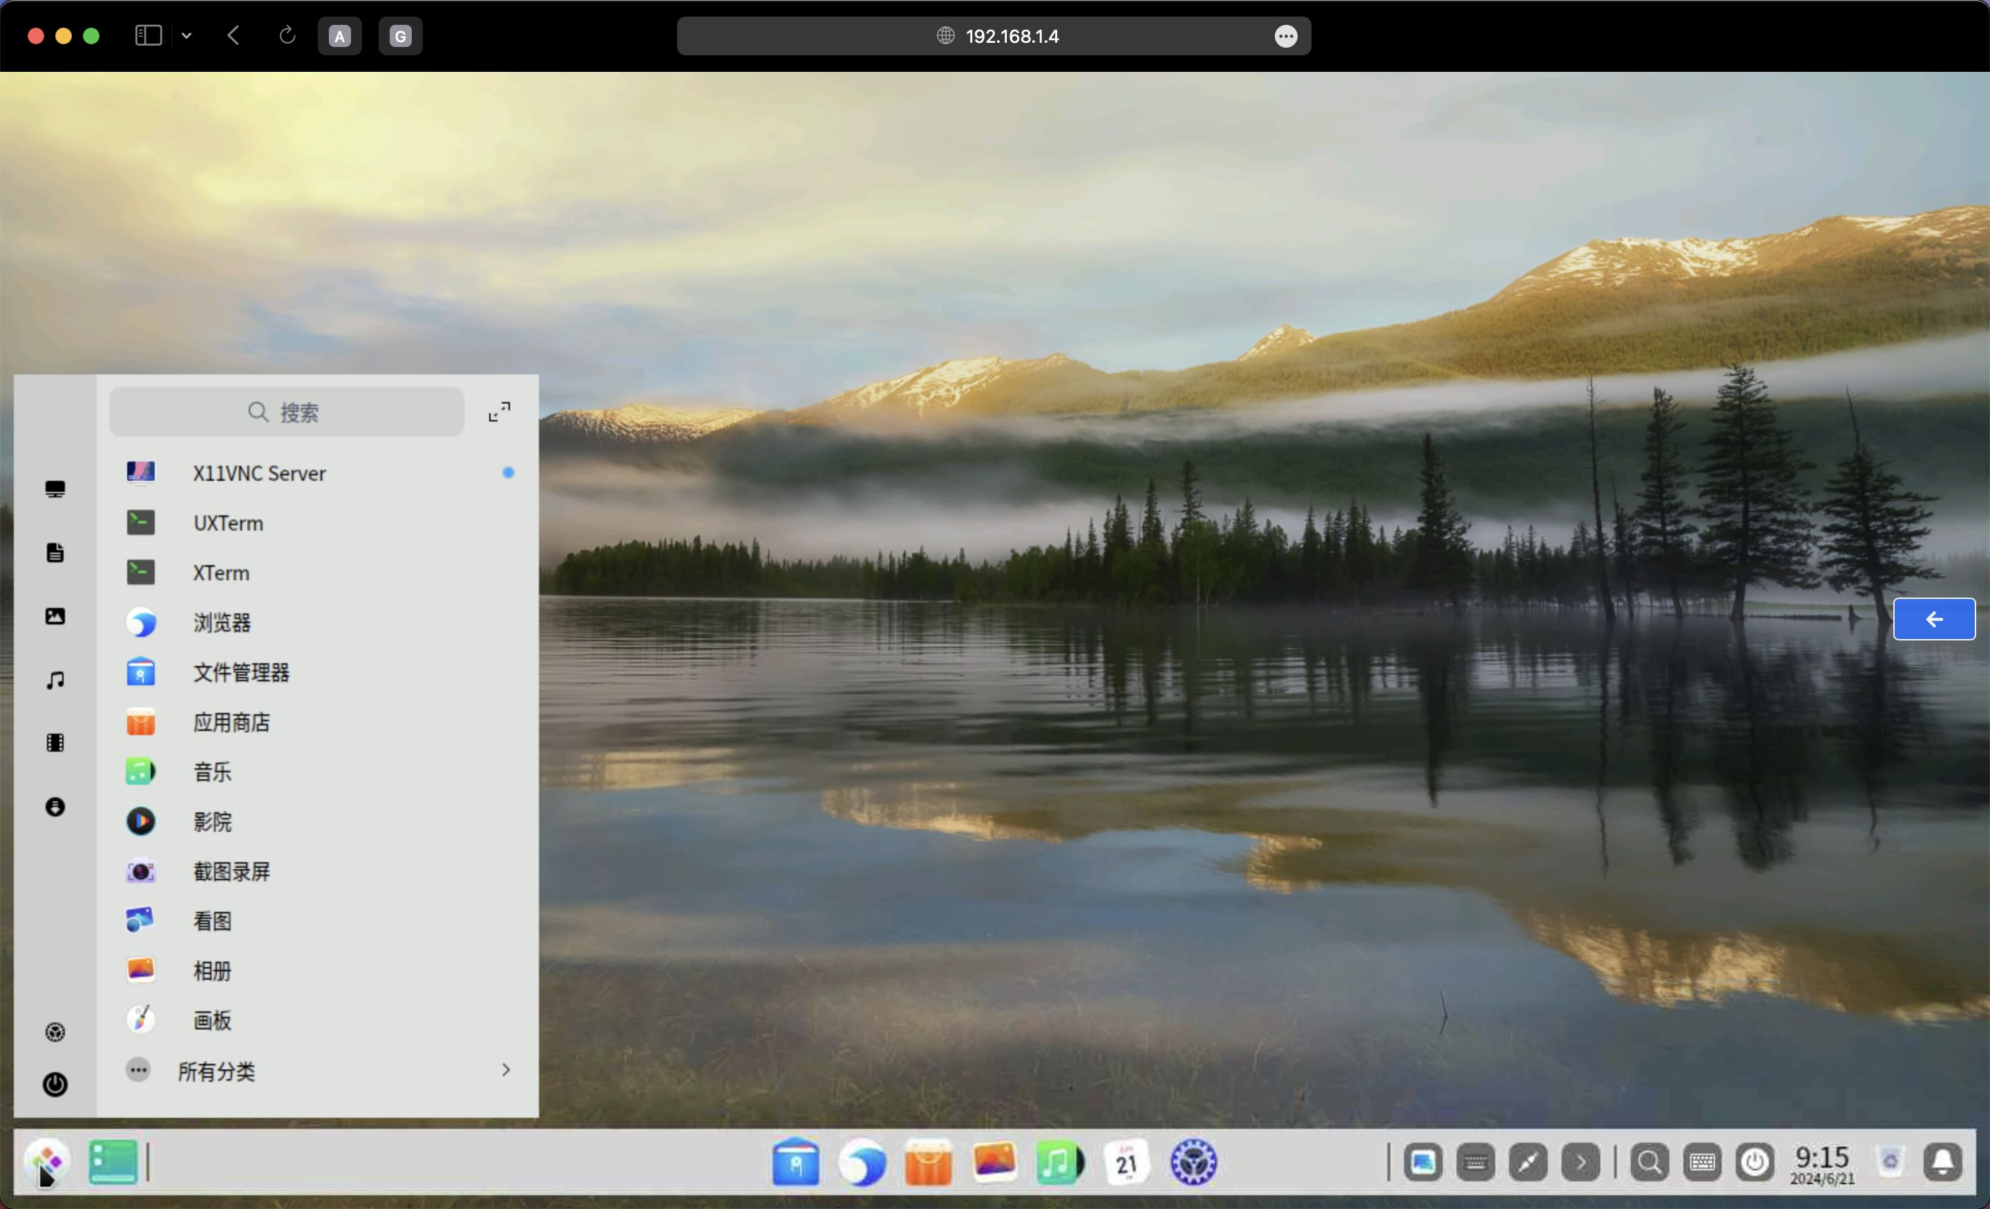The height and width of the screenshot is (1209, 1990).
Task: Click the multitasking view dock icon
Action: point(112,1162)
